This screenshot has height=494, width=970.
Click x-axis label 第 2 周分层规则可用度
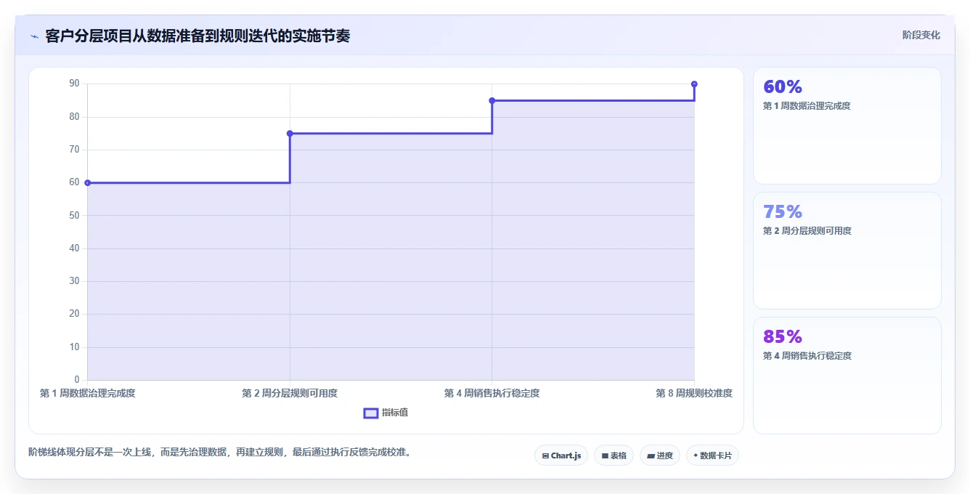290,393
